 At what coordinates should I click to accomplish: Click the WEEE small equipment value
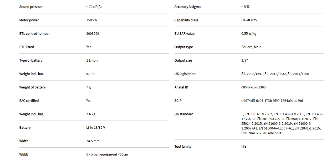click(x=107, y=154)
